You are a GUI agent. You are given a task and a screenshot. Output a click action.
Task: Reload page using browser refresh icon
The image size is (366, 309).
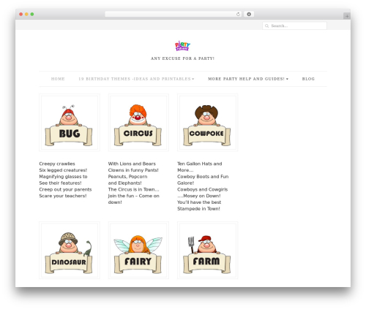pyautogui.click(x=238, y=14)
